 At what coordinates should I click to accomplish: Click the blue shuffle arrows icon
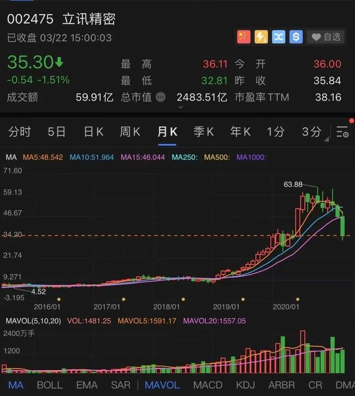(x=279, y=37)
